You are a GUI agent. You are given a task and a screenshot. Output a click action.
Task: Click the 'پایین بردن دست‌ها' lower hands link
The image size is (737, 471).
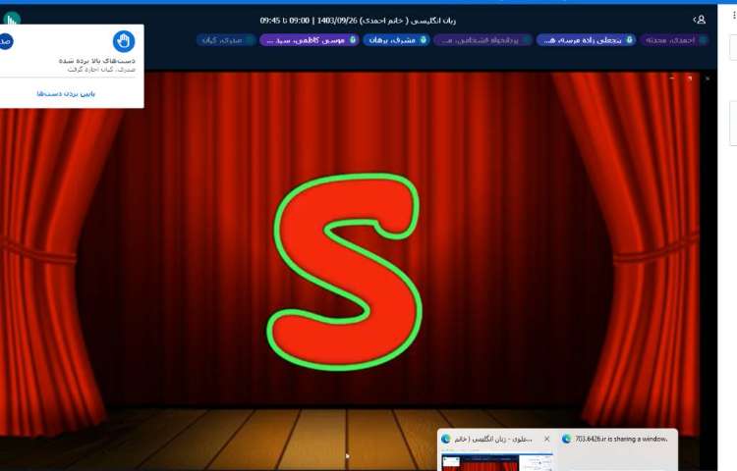point(66,94)
